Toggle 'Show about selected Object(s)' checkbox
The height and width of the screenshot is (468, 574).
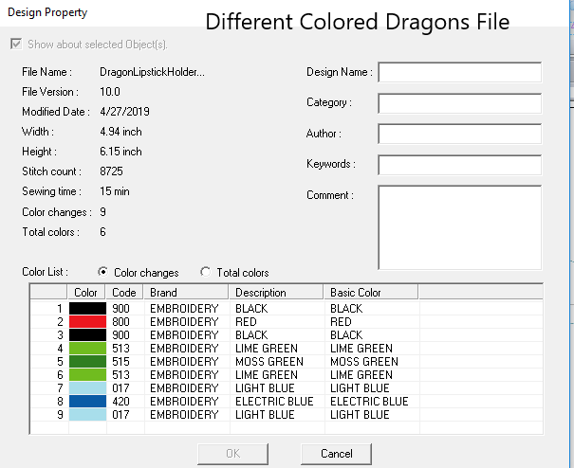[13, 45]
